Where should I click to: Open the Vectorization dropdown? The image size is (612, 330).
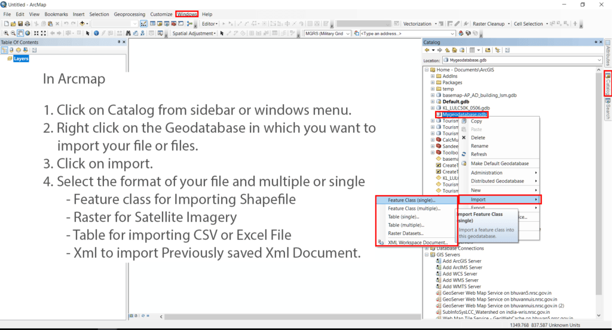pos(420,24)
